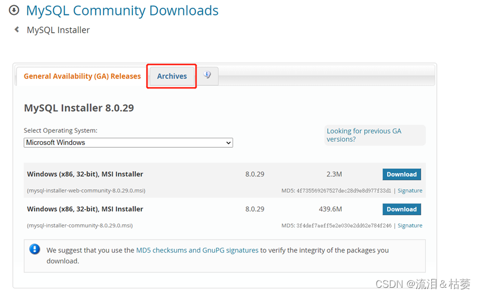
Task: Click version 8.0.29 in the 439.6M row
Action: tap(255, 209)
